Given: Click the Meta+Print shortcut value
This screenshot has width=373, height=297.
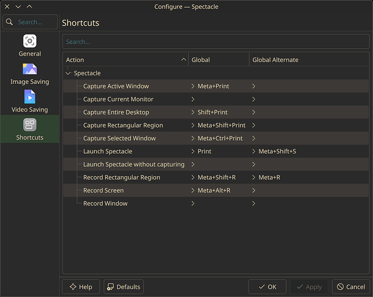Looking at the screenshot, I should point(213,86).
